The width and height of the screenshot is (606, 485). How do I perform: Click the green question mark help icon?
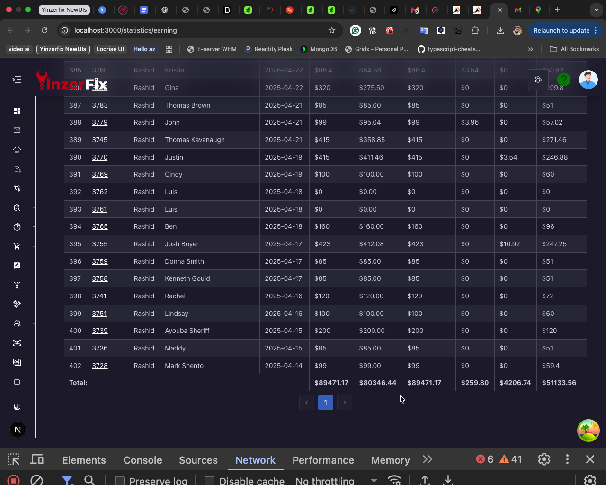tap(563, 80)
